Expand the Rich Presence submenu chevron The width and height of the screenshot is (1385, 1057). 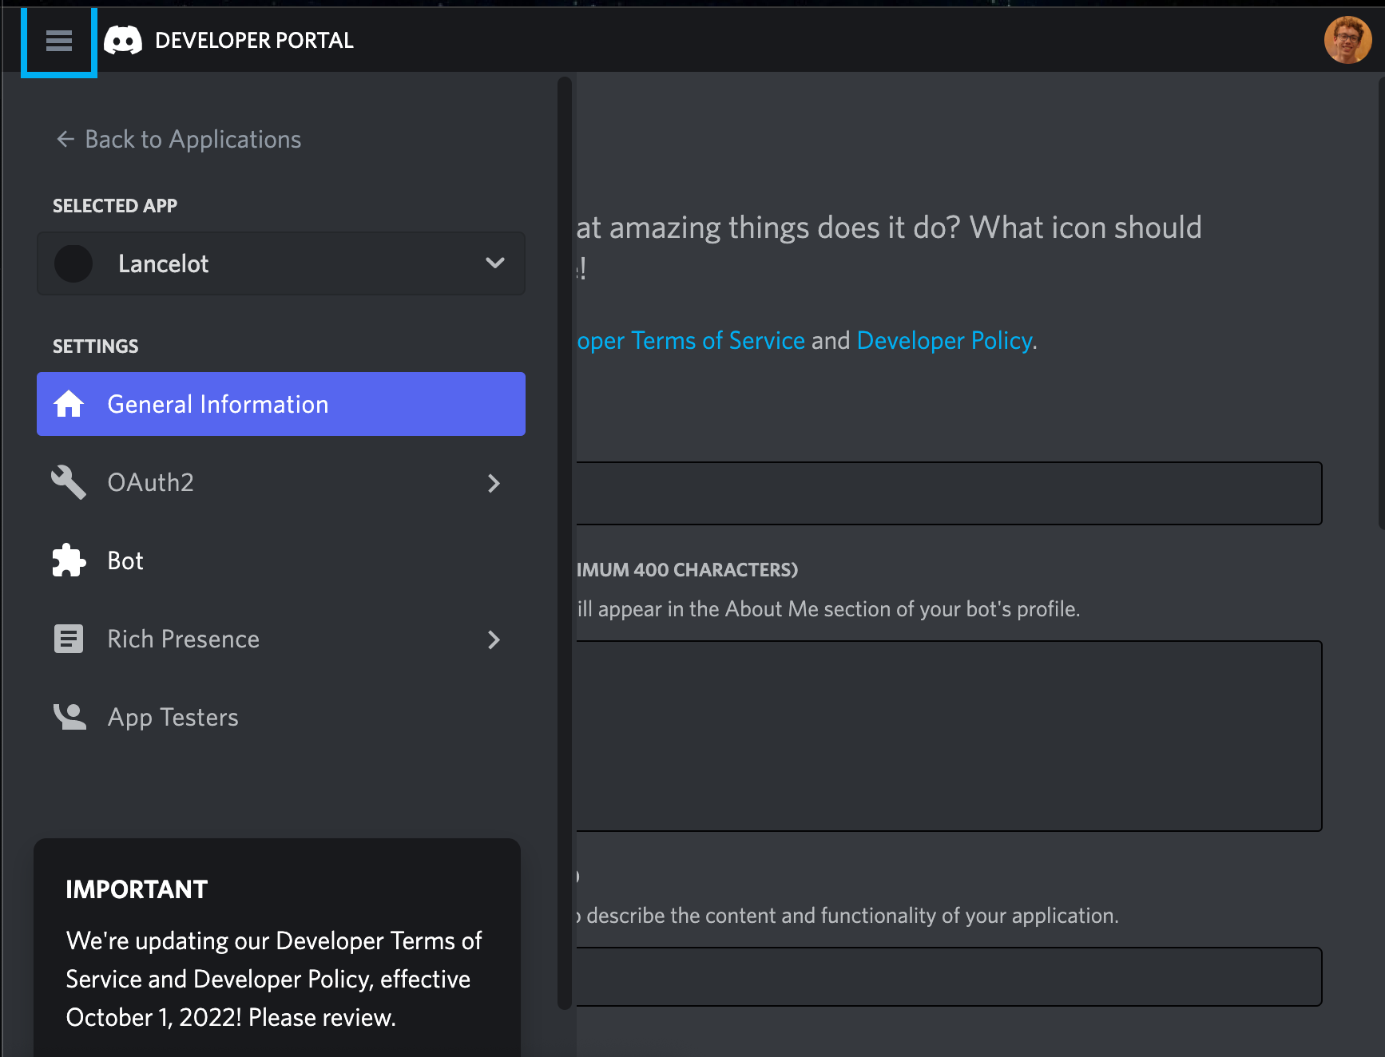click(494, 639)
